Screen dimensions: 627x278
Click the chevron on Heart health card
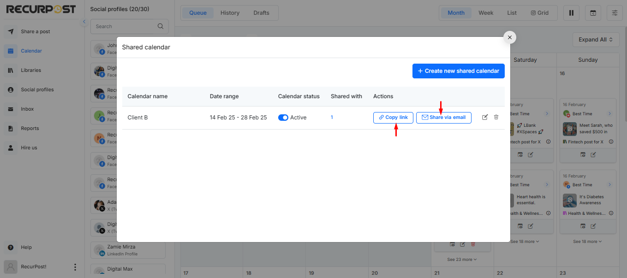click(x=547, y=185)
